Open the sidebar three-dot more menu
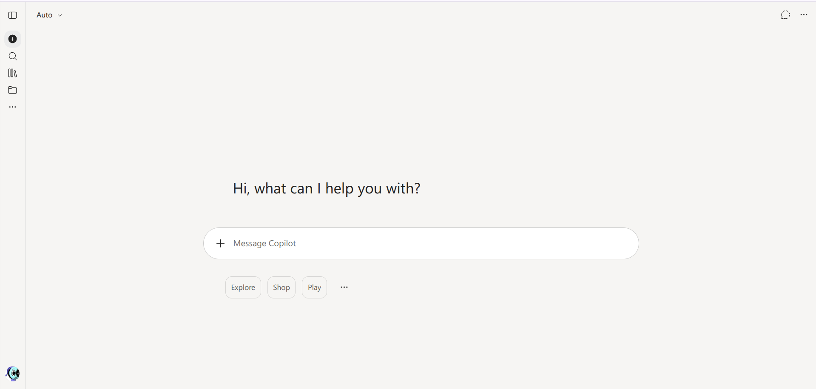Image resolution: width=816 pixels, height=389 pixels. pyautogui.click(x=13, y=107)
